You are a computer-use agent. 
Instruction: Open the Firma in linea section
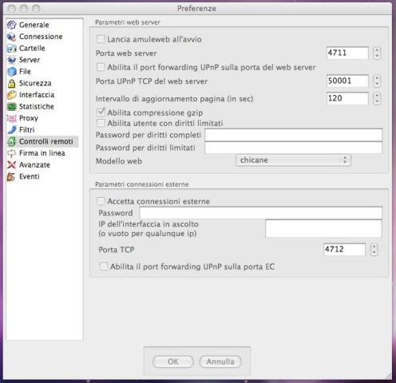pyautogui.click(x=42, y=153)
